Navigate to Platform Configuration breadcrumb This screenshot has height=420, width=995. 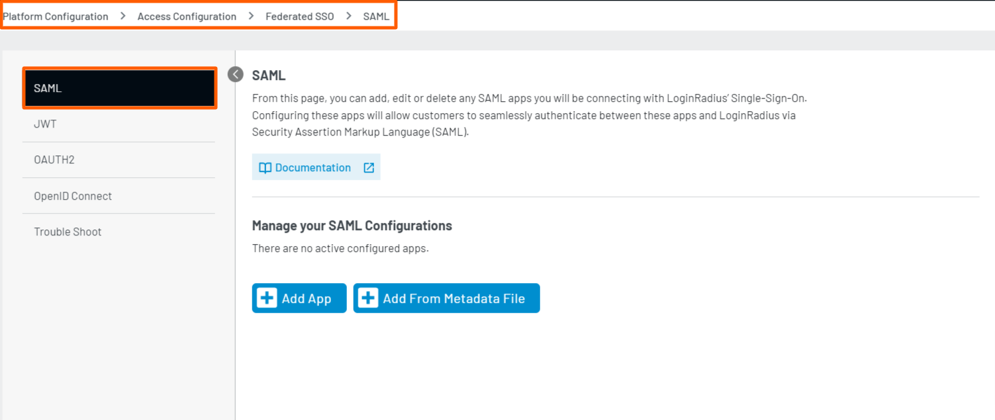(x=56, y=16)
